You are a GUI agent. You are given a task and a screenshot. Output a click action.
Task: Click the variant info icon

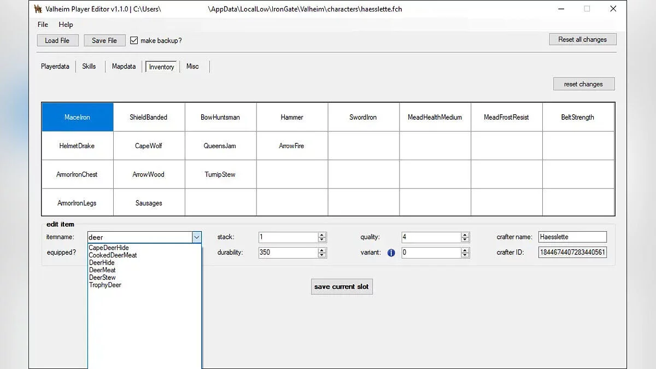point(391,253)
